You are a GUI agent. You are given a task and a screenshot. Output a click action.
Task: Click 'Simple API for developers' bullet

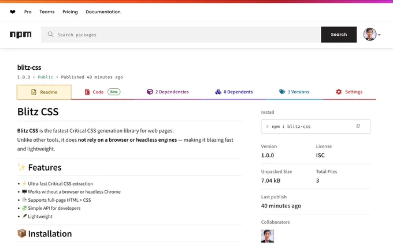54,208
